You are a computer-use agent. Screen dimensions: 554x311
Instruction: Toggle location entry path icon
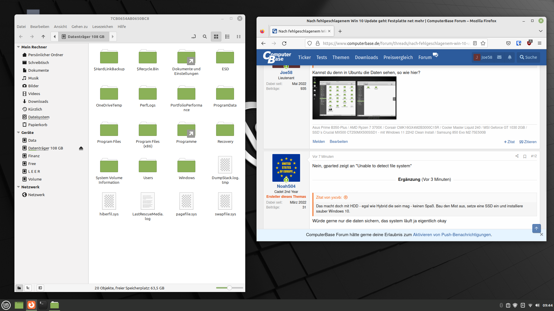click(194, 37)
